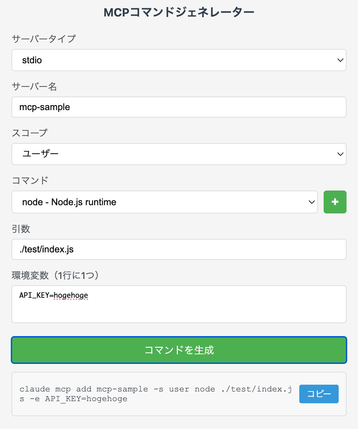This screenshot has height=429, width=358.
Task: Click the スコープ label above the selector
Action: point(29,133)
